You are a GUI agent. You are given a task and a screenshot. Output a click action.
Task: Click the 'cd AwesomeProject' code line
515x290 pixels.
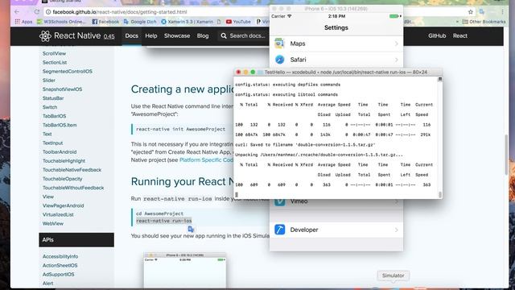coord(159,213)
